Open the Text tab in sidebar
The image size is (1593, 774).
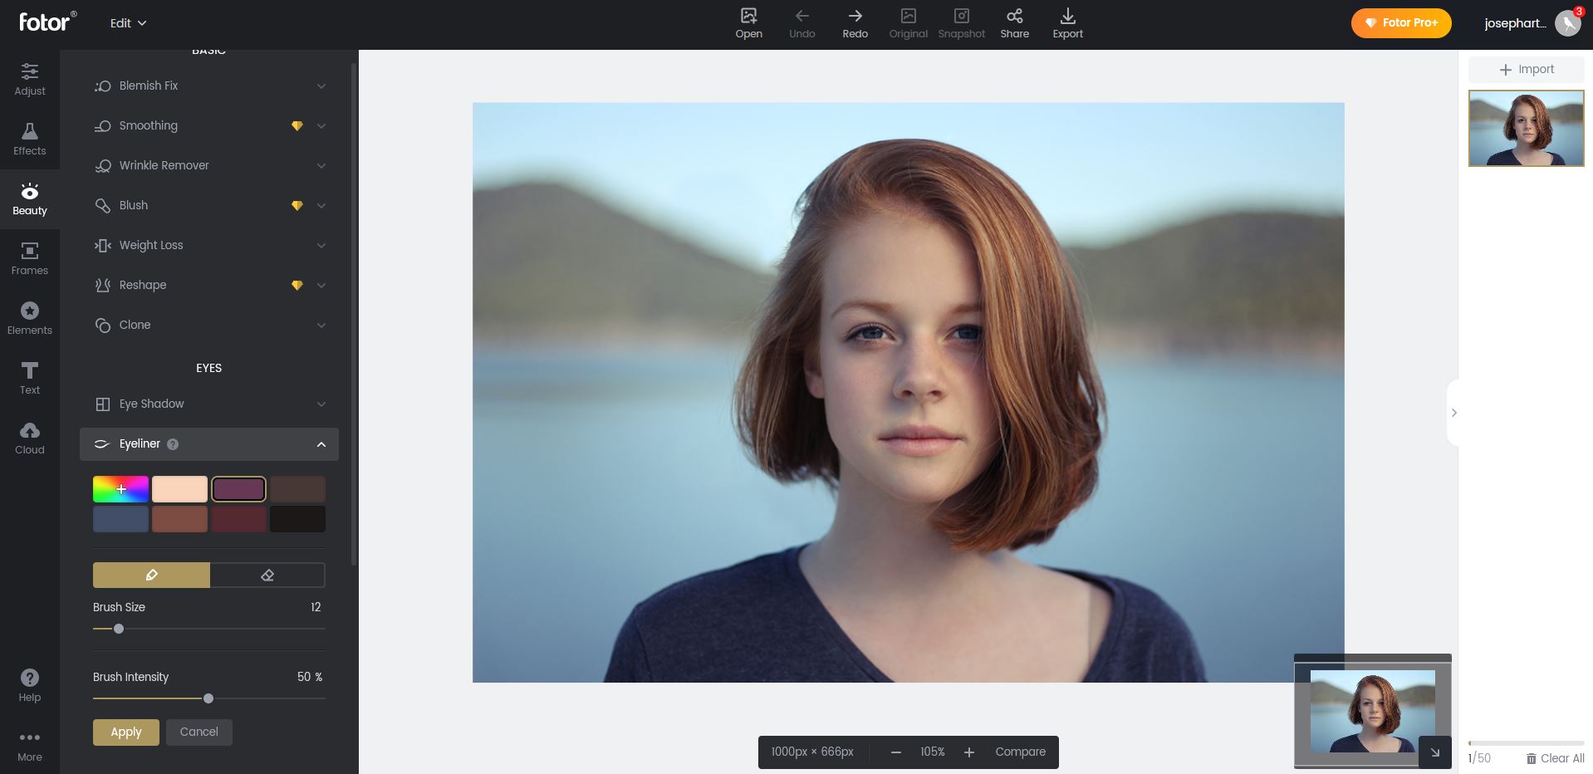[x=30, y=378]
